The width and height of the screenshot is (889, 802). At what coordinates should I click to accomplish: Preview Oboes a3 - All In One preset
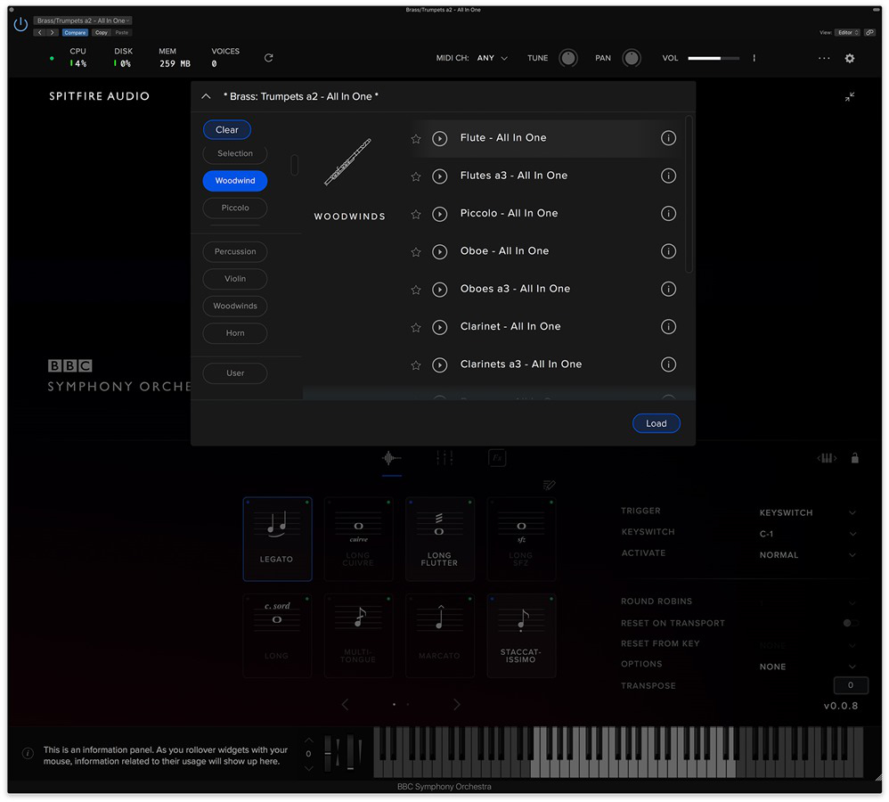[439, 290]
